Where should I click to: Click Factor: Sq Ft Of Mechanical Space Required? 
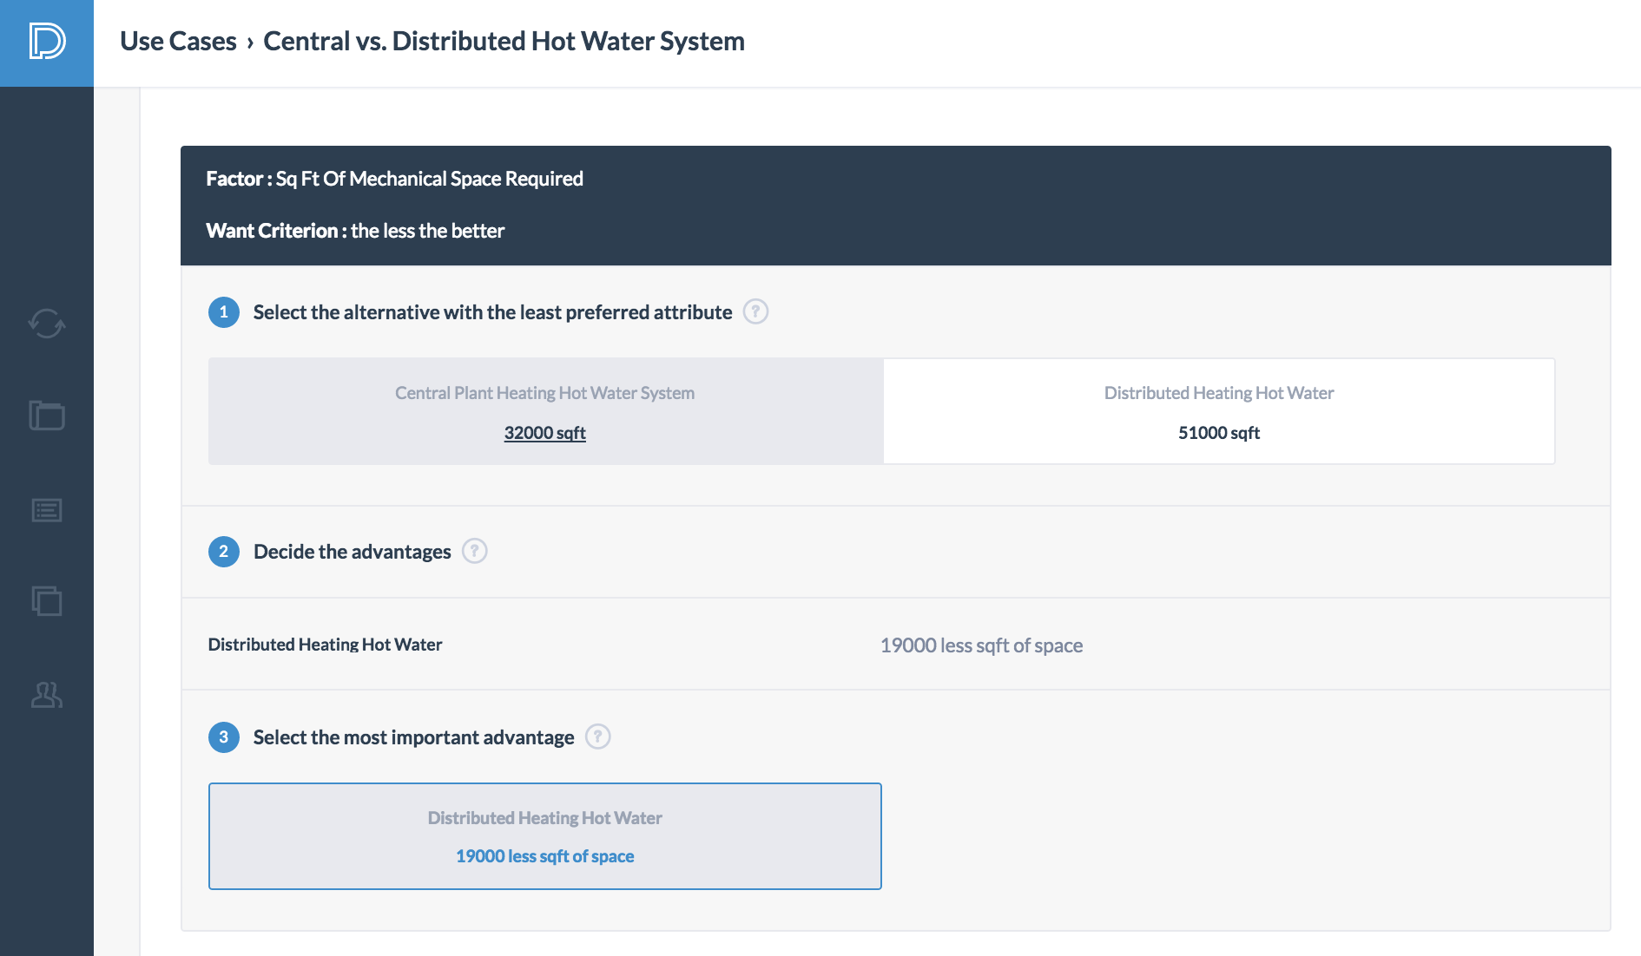pos(395,179)
